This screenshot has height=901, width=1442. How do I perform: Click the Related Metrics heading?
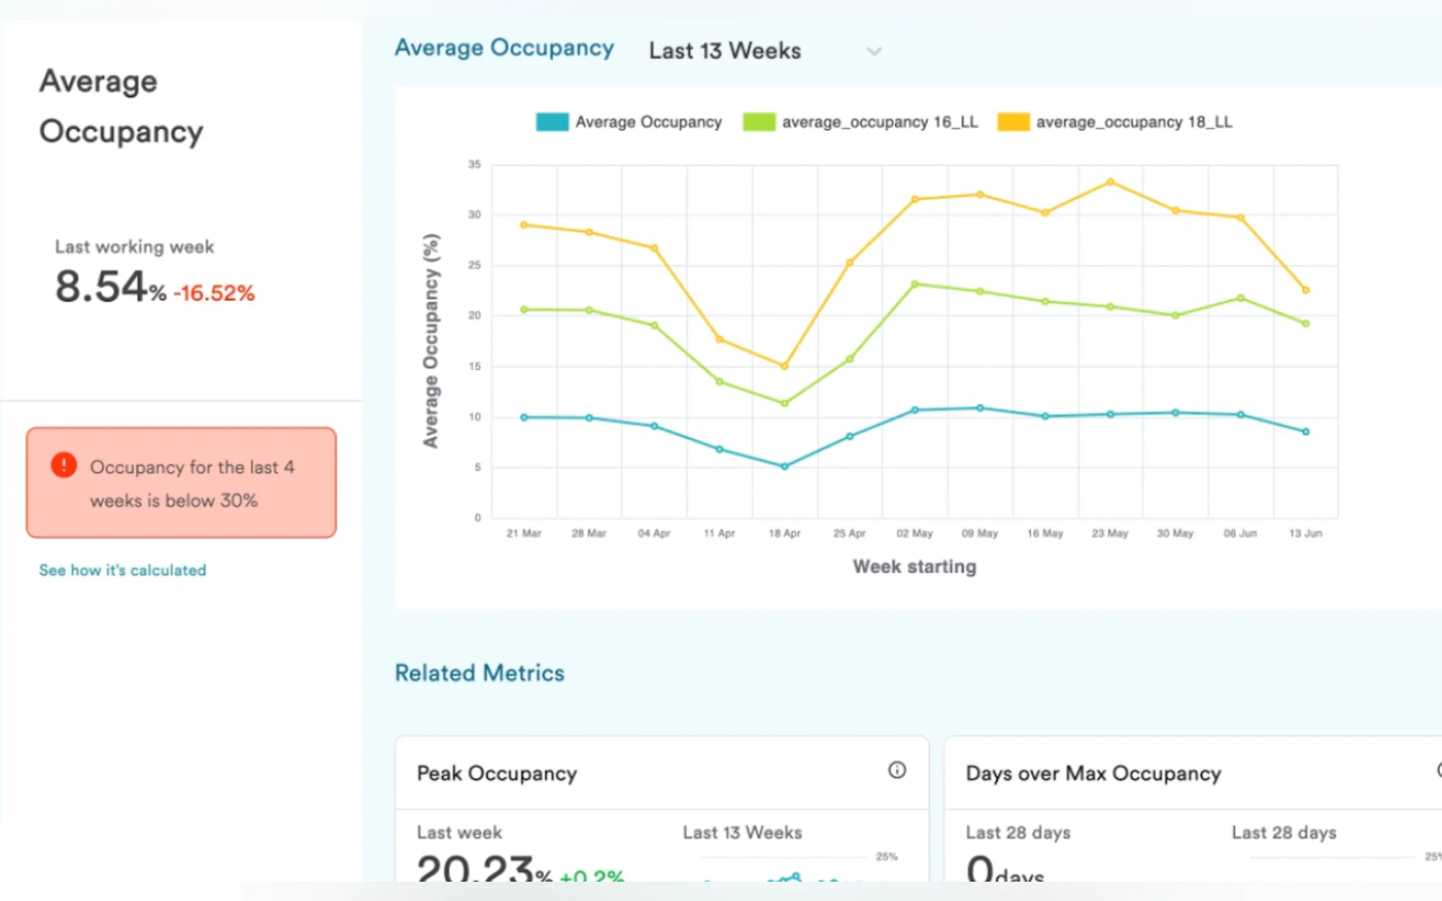coord(479,673)
